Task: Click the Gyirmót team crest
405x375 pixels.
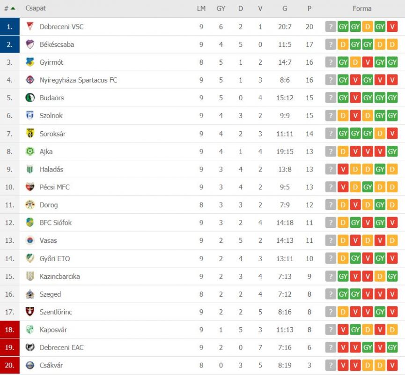Action: point(30,62)
